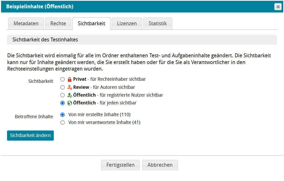Click the active Sichtbarkeit tab

[91, 23]
